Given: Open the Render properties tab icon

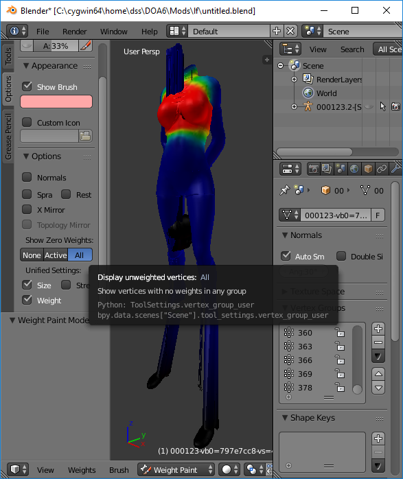Looking at the screenshot, I should point(314,169).
